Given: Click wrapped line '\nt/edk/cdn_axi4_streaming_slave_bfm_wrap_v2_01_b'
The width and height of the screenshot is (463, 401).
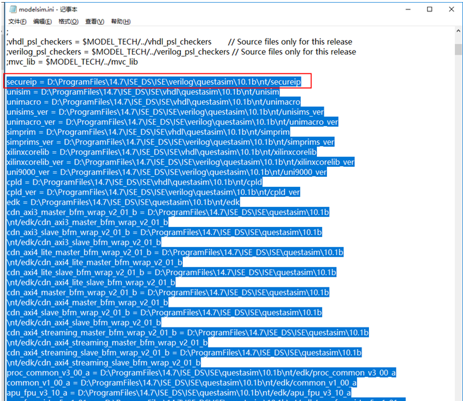Looking at the screenshot, I should point(103,363).
